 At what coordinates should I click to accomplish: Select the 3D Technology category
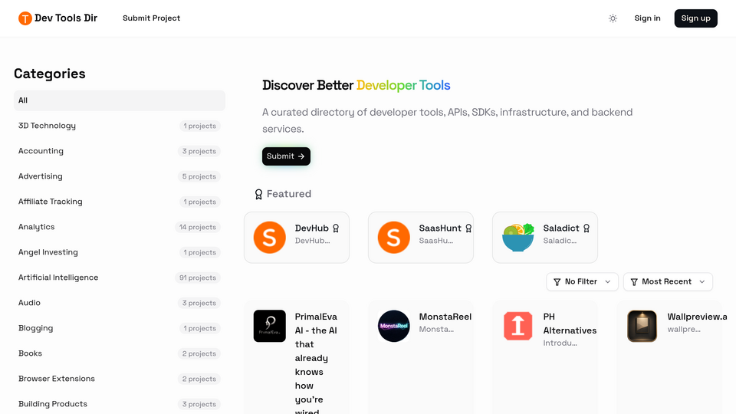point(120,126)
